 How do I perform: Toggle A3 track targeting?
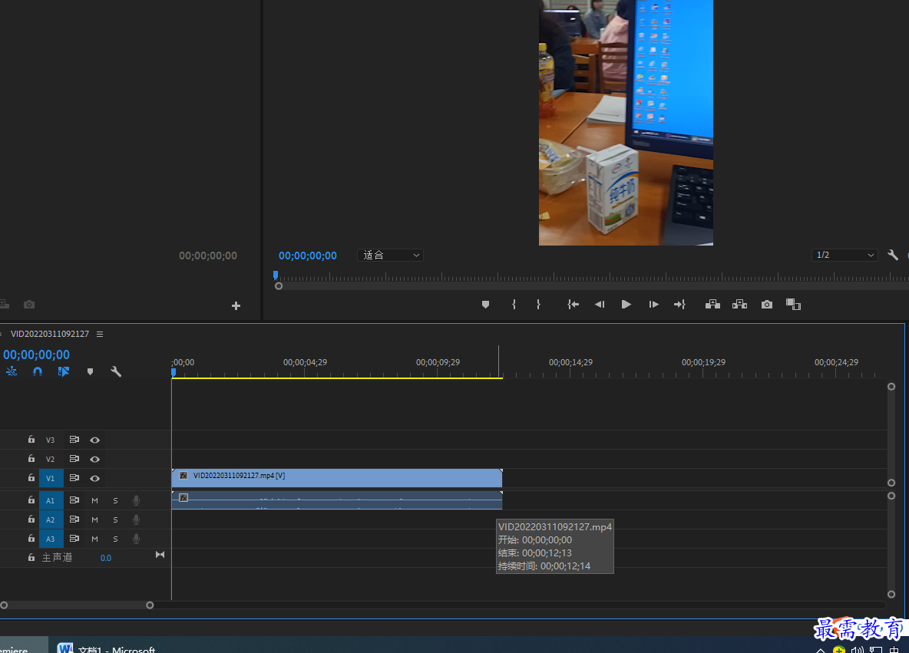(51, 539)
